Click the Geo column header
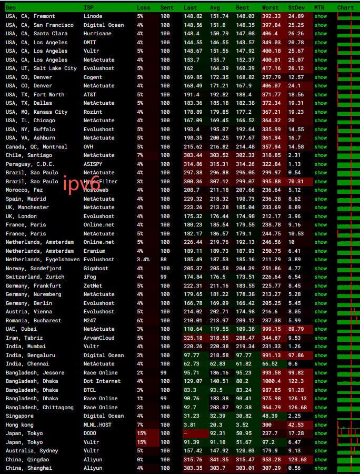This screenshot has height=474, width=360. [x=11, y=8]
